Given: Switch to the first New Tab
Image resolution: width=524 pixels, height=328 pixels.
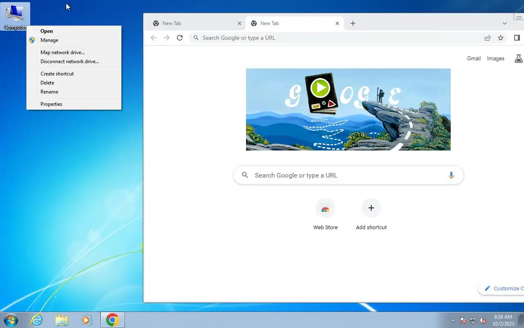Looking at the screenshot, I should point(196,23).
